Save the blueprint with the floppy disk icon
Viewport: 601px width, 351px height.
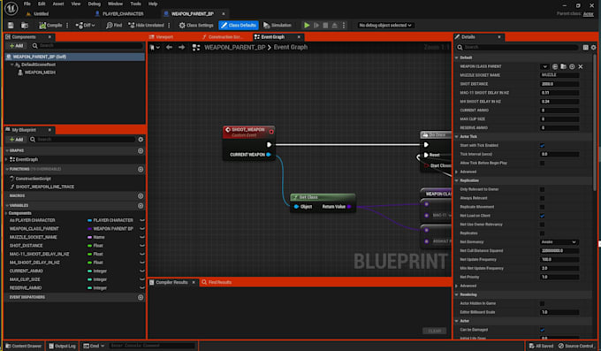11,26
